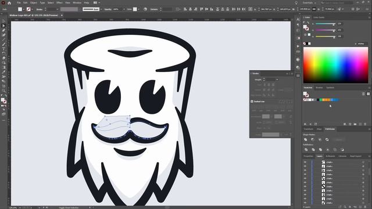
Task: Click the Home icon in the top bar
Action: point(9,3)
